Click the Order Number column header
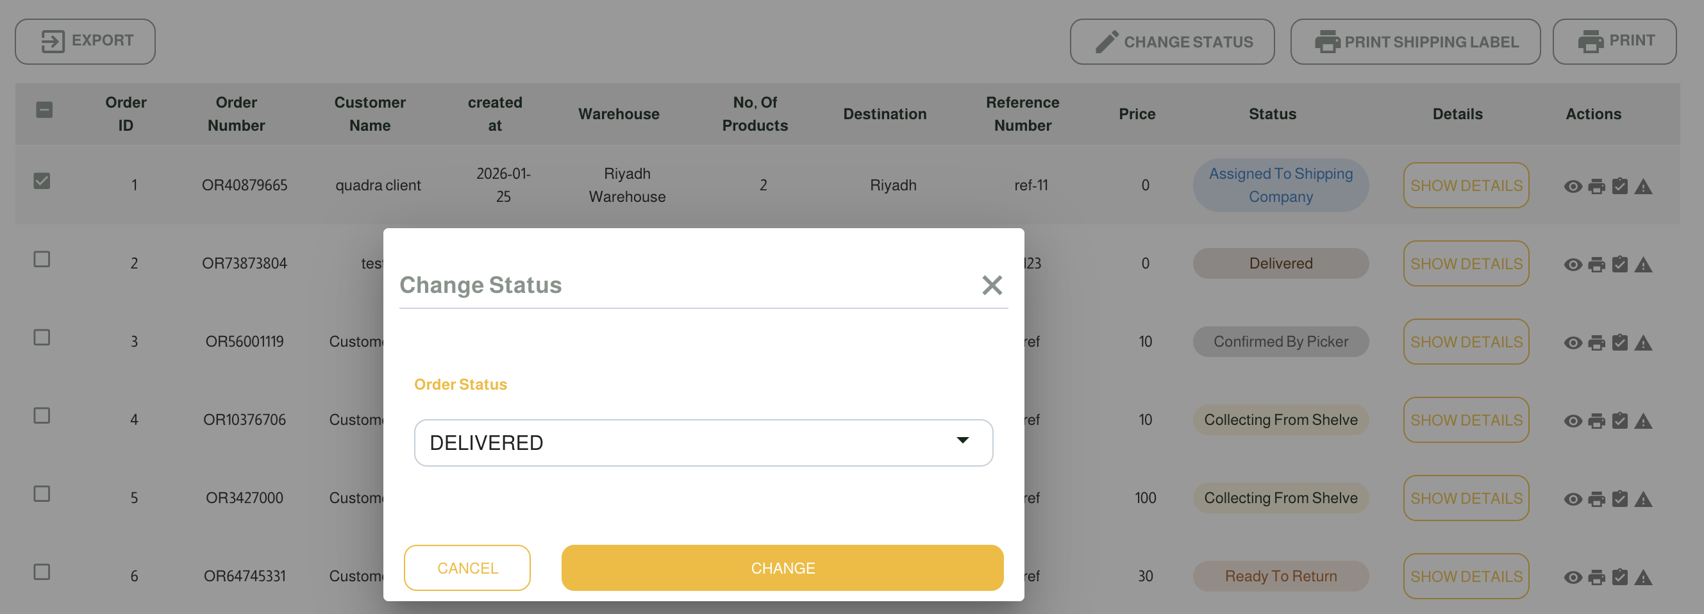Screen dimensions: 1704x614 click(x=236, y=114)
